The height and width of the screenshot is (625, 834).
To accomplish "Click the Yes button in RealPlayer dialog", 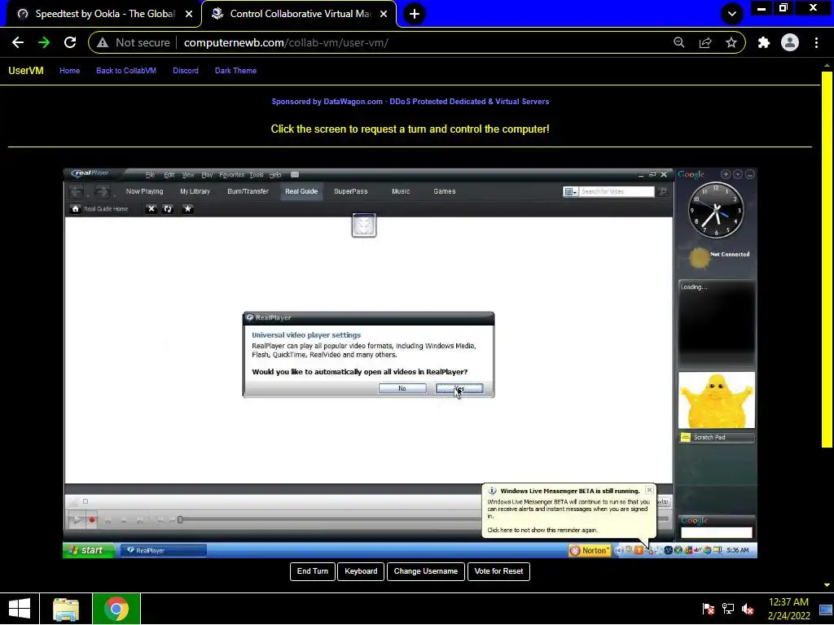I will point(459,388).
